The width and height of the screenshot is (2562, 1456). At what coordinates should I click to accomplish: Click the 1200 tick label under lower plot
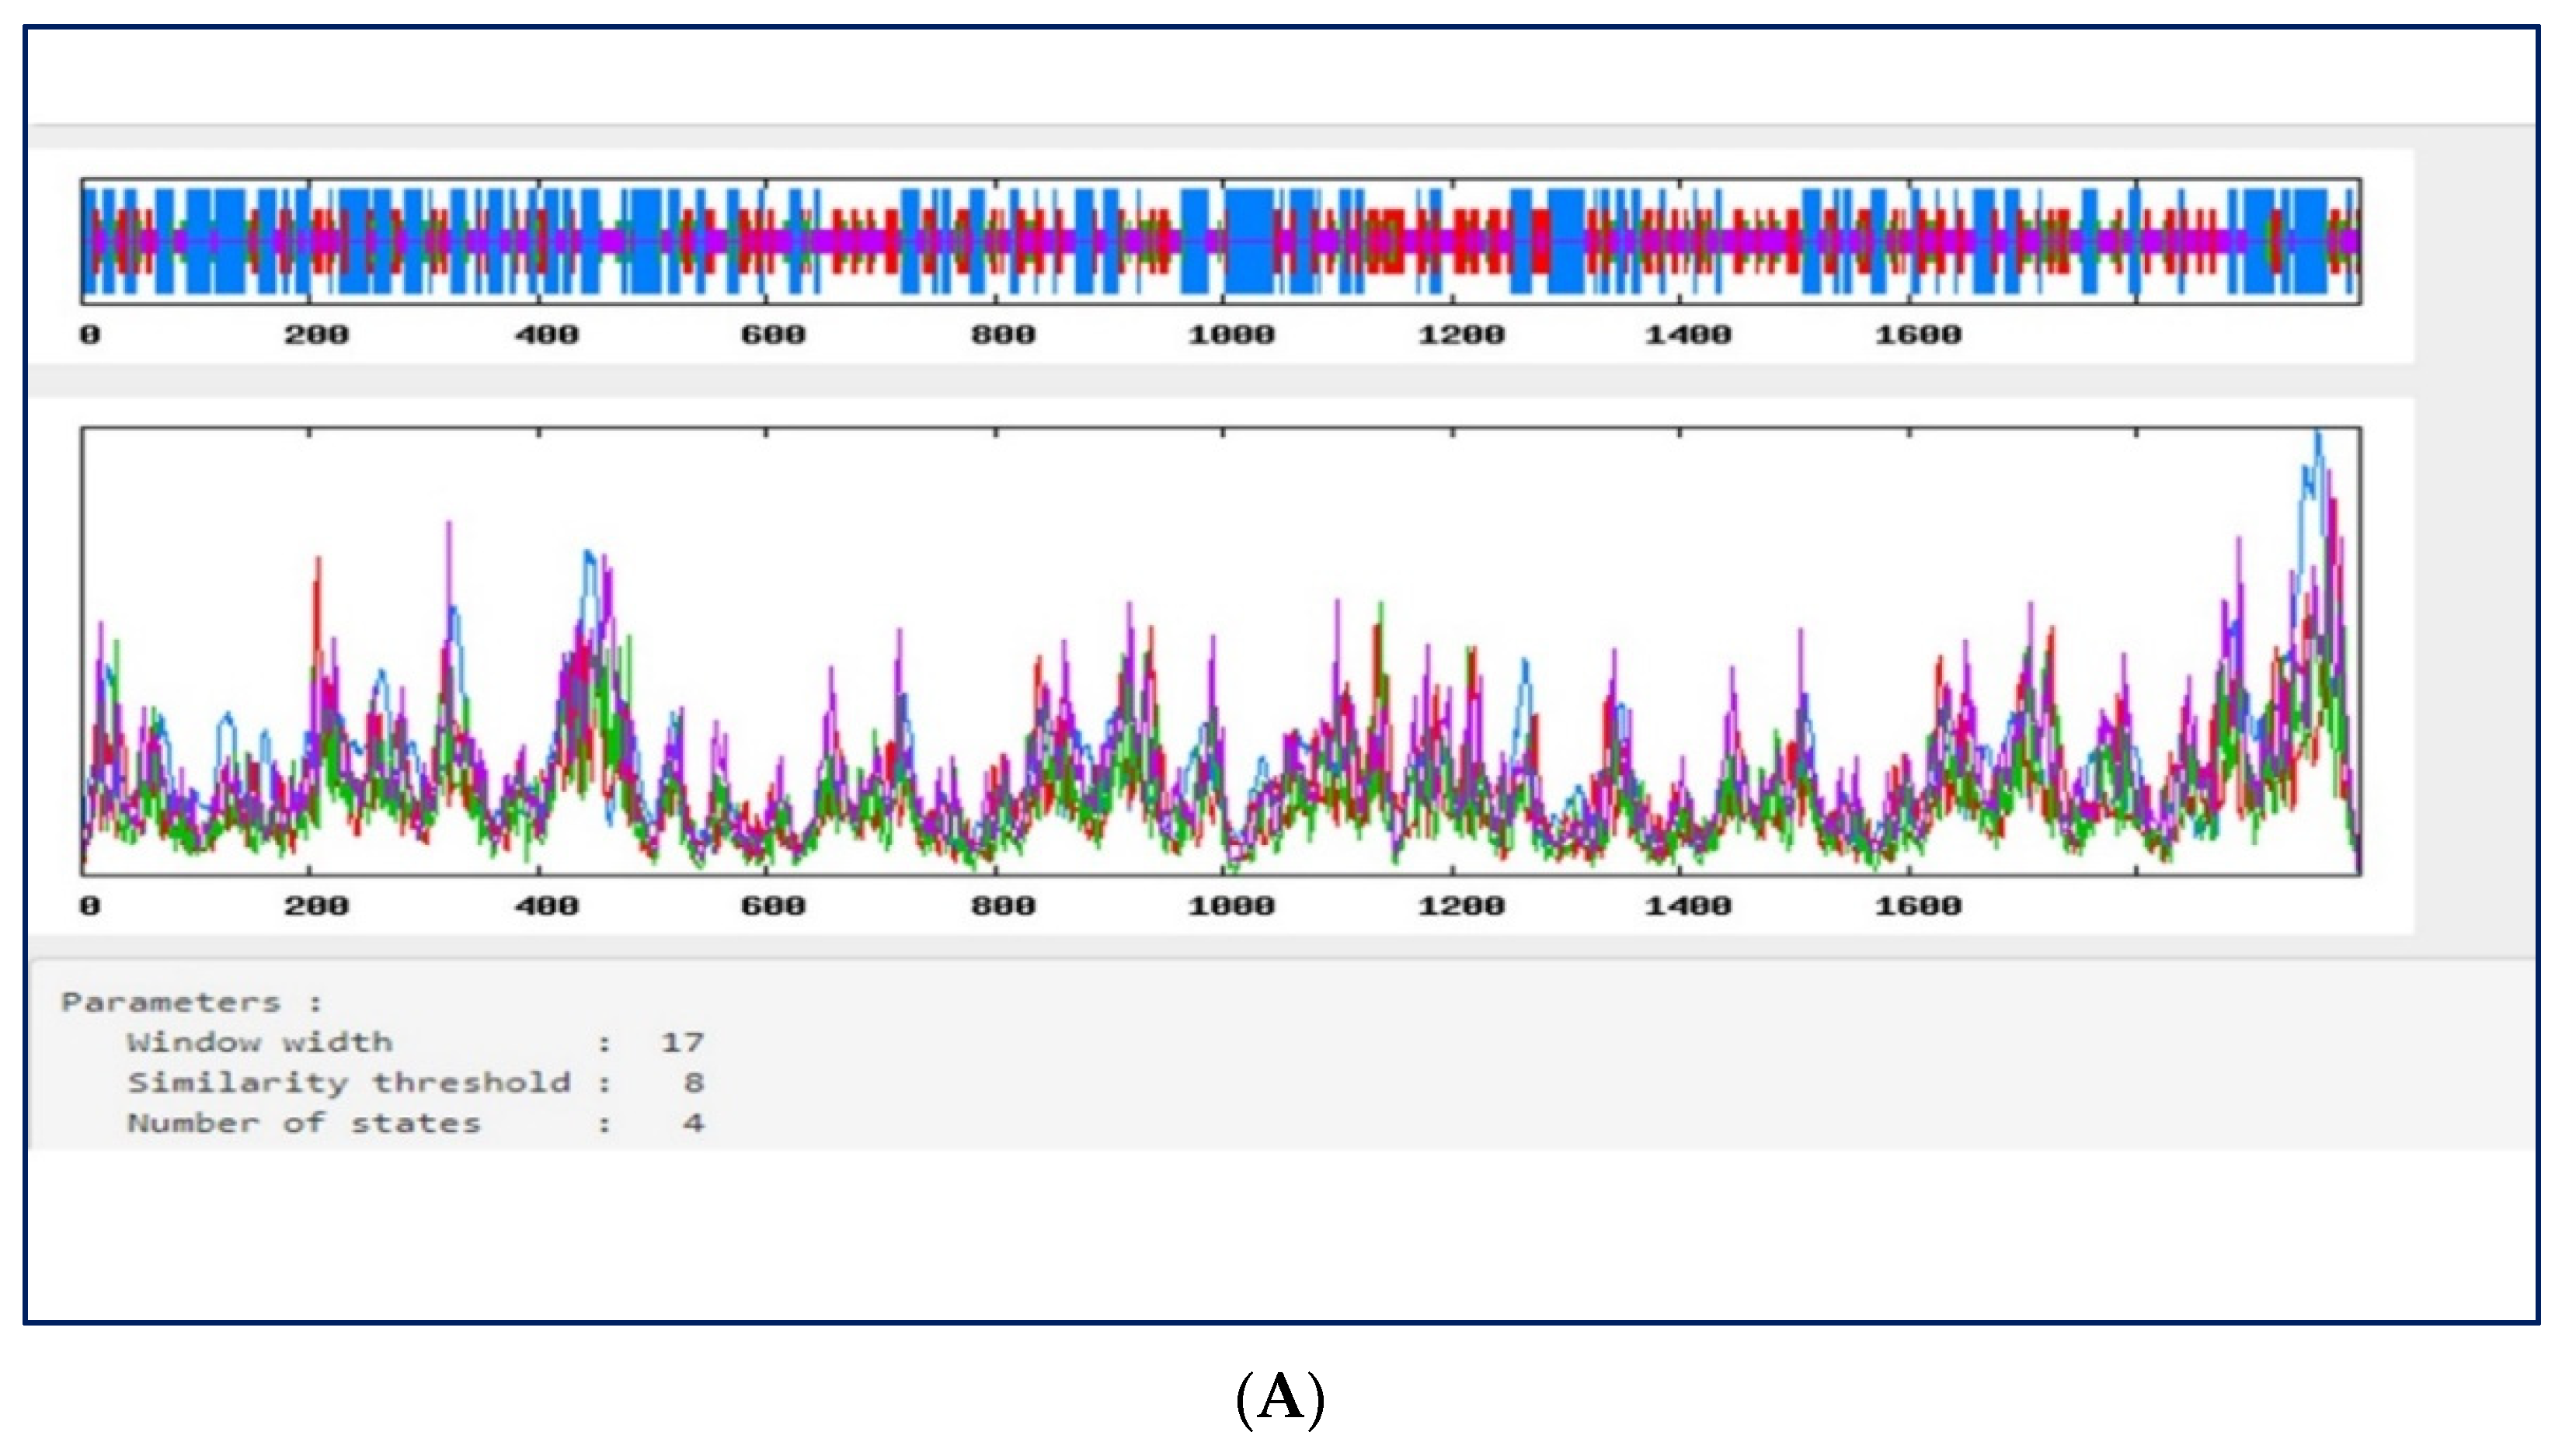(1460, 906)
